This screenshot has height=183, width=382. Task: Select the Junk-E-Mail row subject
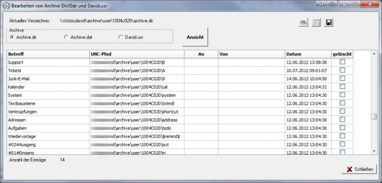(19, 79)
